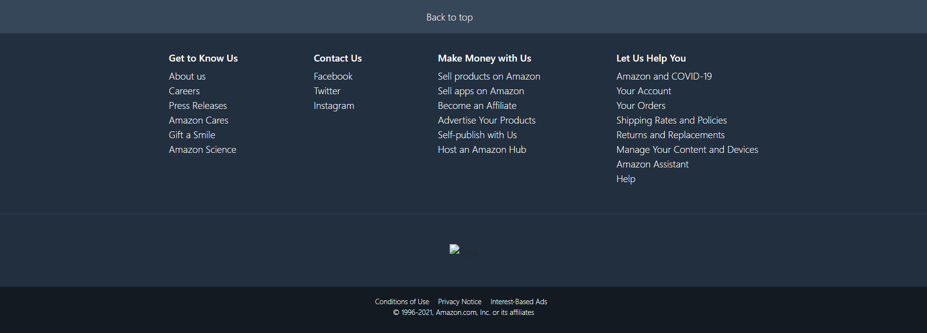Open Amazon's Twitter page
This screenshot has width=927, height=333.
coord(327,91)
